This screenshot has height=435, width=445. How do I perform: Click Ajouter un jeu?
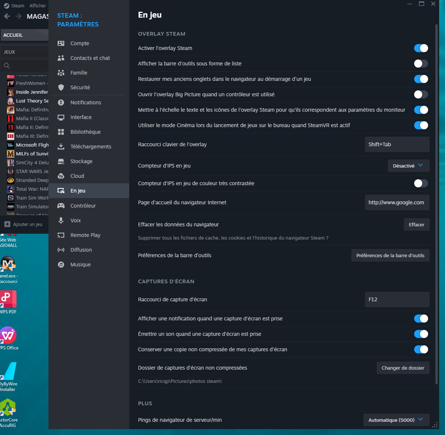[x=24, y=224]
